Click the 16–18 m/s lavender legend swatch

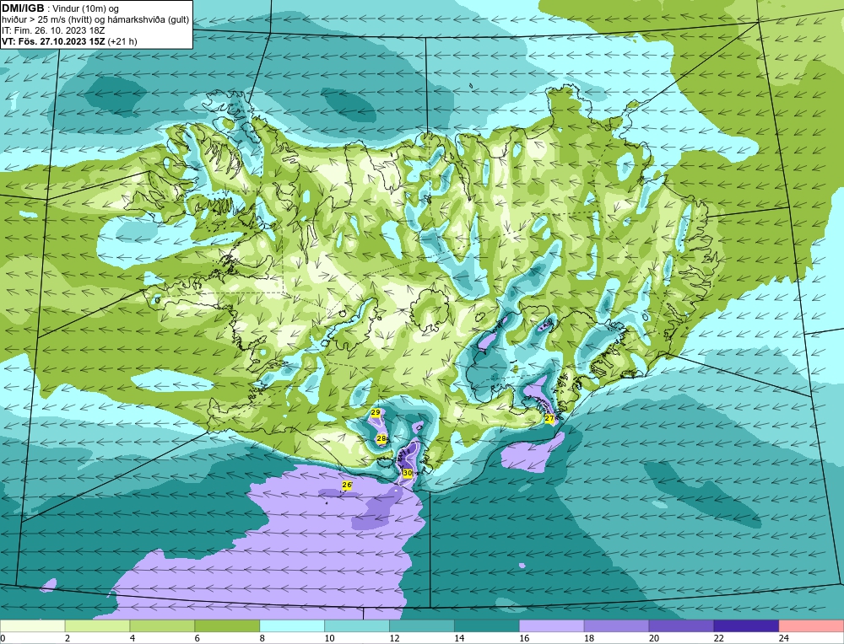click(552, 626)
